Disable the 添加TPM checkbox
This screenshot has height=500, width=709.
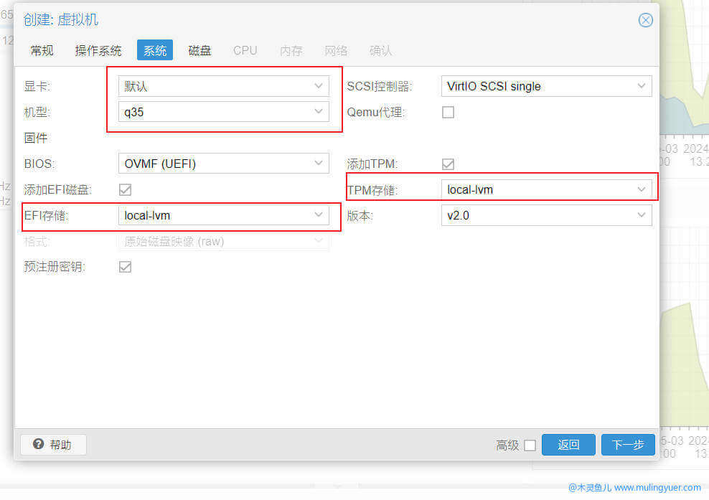coord(448,164)
